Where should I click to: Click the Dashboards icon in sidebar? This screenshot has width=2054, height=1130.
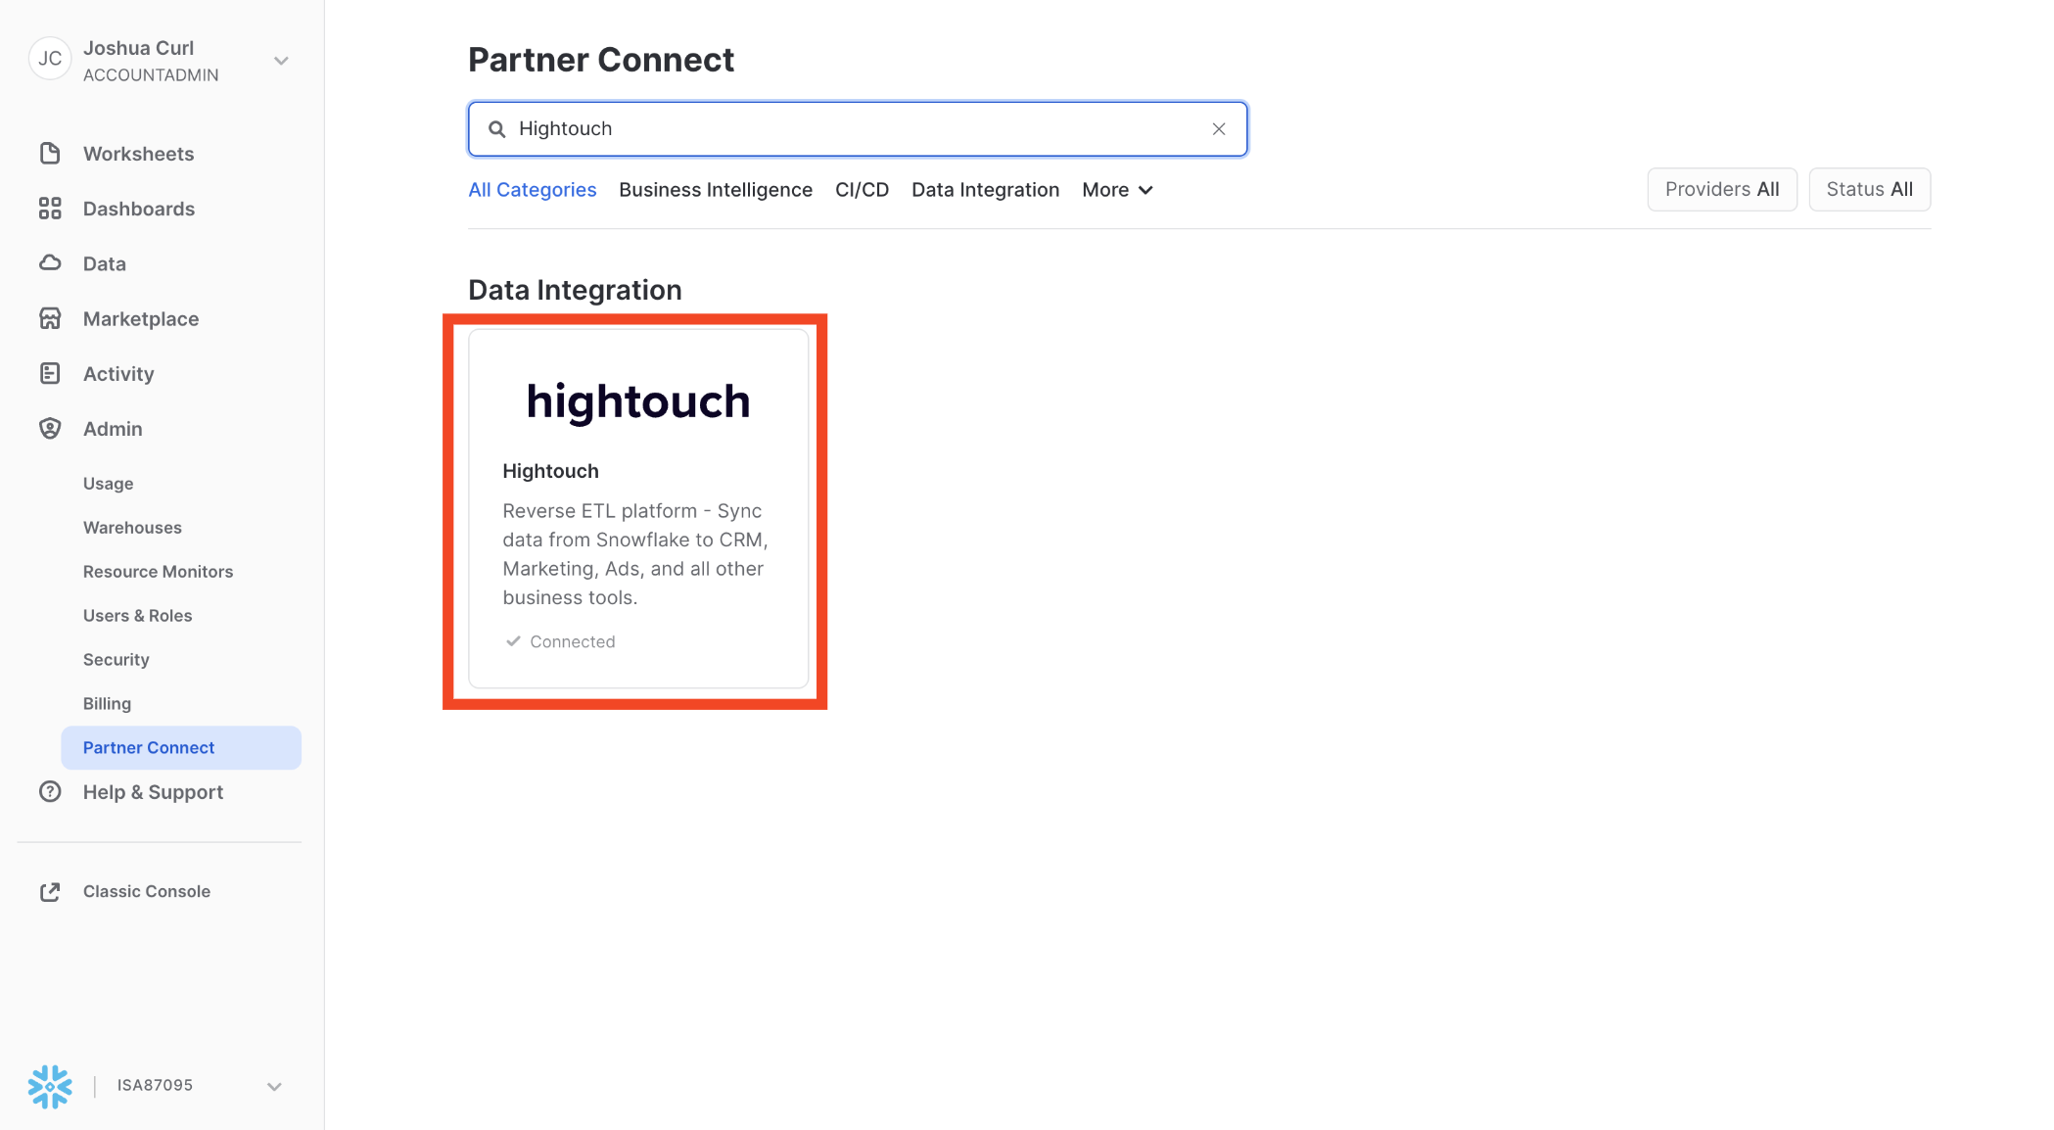(49, 208)
